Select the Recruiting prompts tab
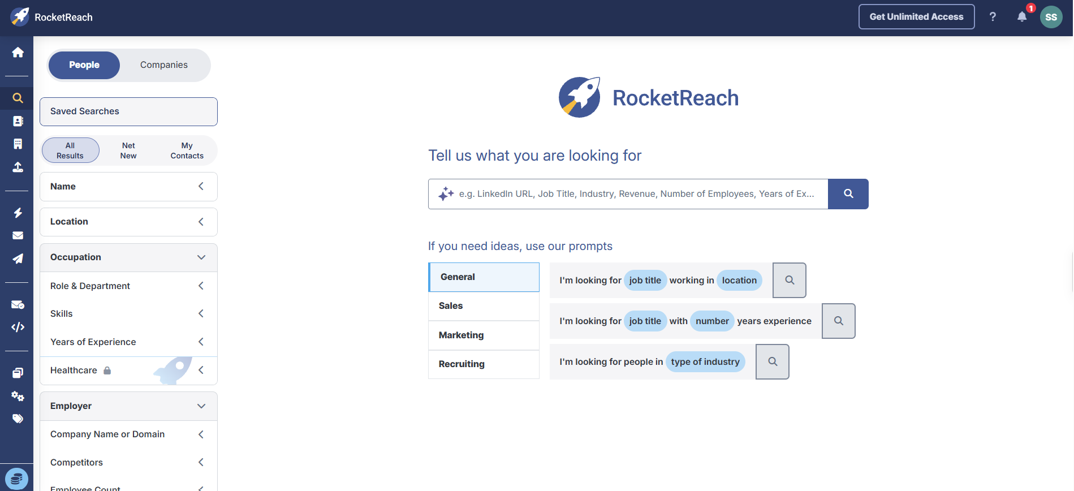Image resolution: width=1074 pixels, height=491 pixels. click(484, 364)
